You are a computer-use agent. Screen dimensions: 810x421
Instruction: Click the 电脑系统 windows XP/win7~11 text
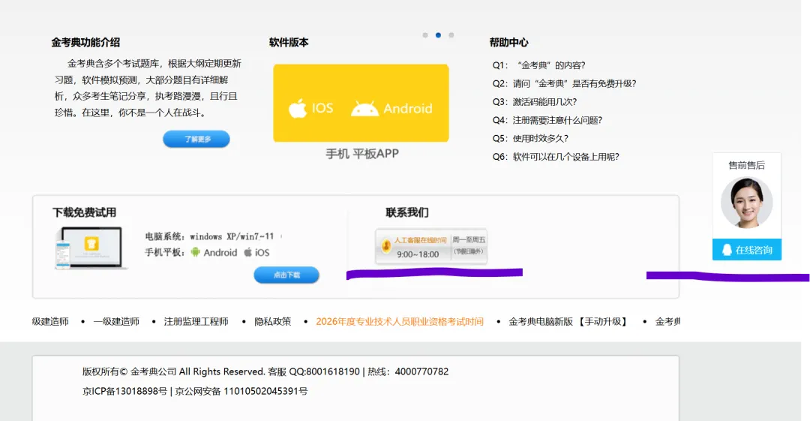pos(209,236)
